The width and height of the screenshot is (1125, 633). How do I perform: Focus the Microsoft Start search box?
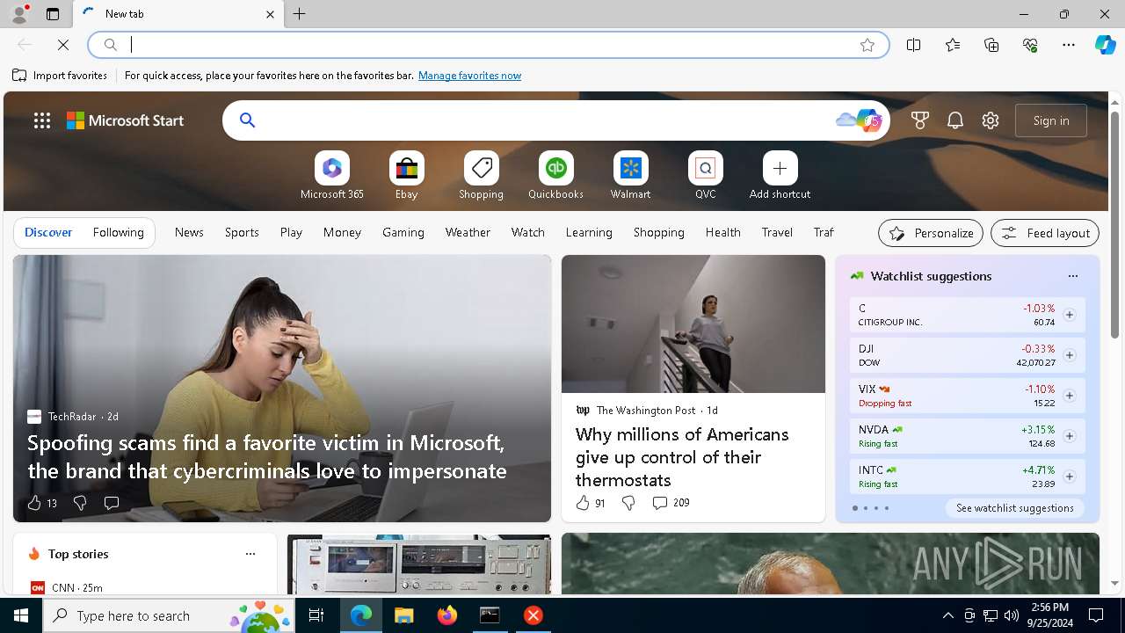555,120
